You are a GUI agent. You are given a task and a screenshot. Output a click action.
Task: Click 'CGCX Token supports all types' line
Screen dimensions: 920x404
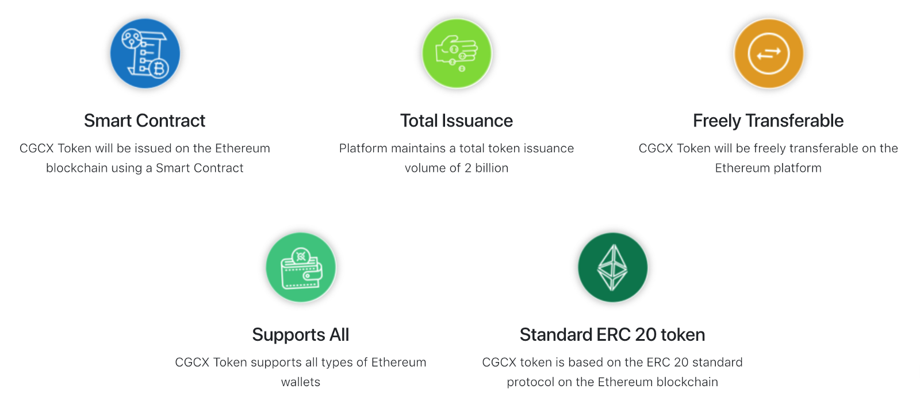[301, 363]
